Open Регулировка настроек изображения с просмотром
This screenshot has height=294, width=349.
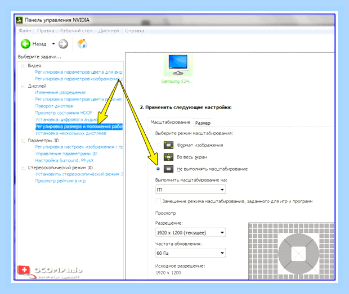(x=79, y=147)
